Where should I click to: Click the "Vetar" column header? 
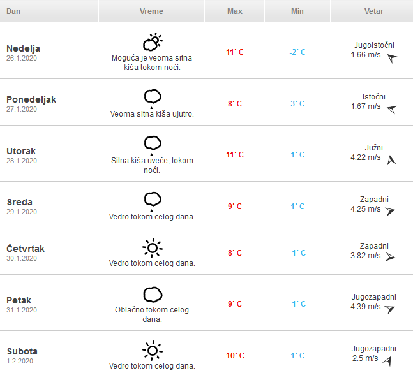pyautogui.click(x=373, y=11)
